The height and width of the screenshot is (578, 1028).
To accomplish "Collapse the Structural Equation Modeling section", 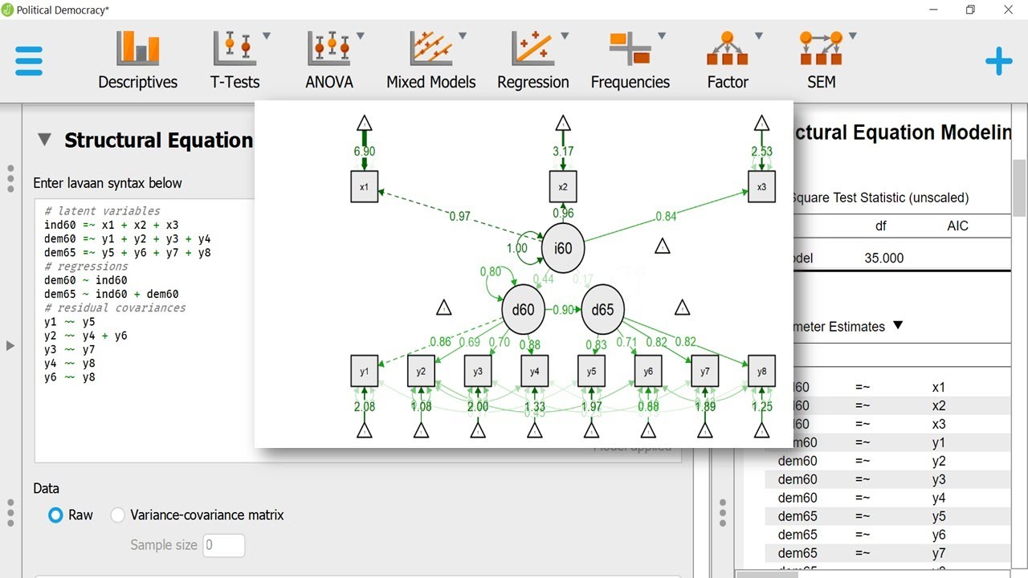I will coord(45,140).
